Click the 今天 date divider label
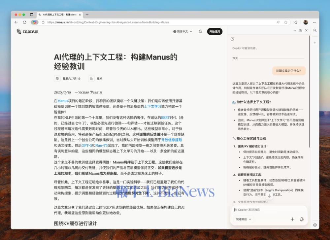Screen dimensions: 330x240 click(x=235, y=58)
